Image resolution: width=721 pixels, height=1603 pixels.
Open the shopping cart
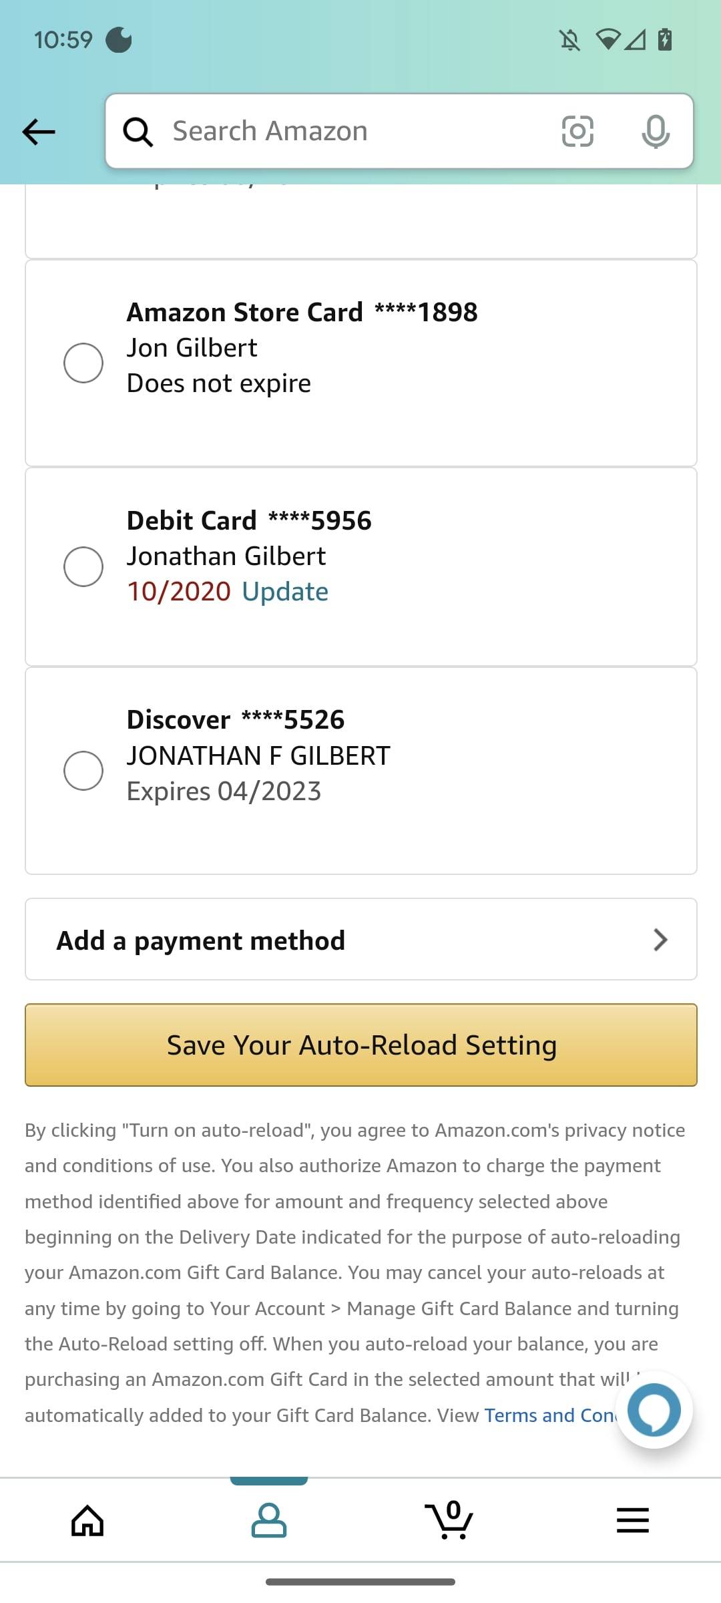coord(449,1520)
